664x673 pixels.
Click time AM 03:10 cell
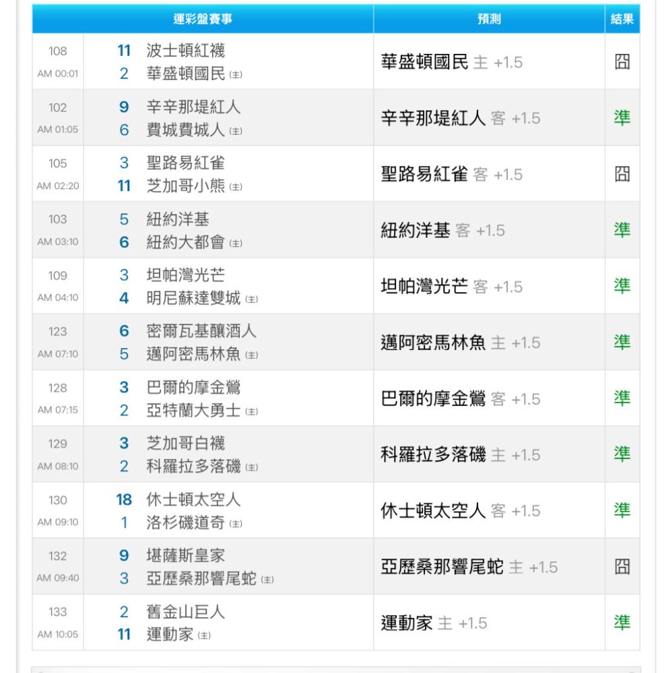(x=58, y=242)
